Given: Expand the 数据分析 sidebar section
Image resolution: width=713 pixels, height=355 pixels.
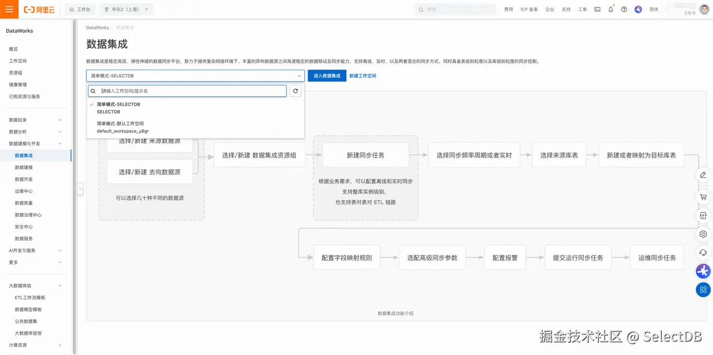Looking at the screenshot, I should (37, 132).
